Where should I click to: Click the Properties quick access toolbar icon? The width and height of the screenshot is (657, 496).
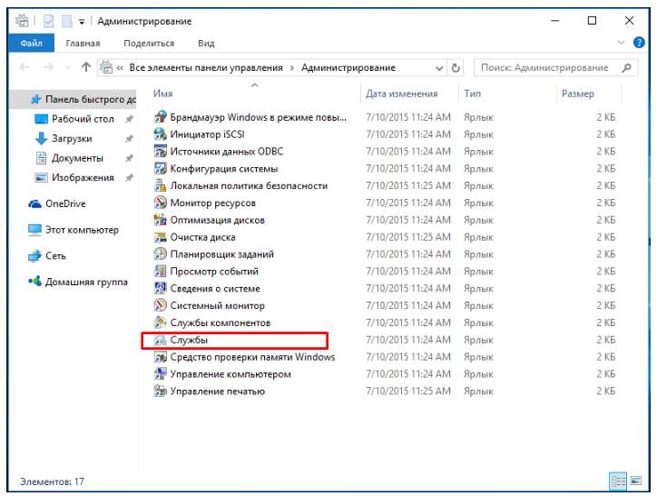pos(48,21)
